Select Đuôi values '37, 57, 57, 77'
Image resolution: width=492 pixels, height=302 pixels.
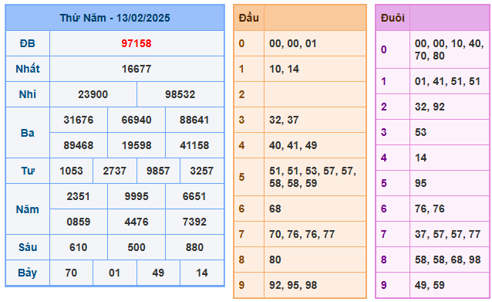coord(447,234)
